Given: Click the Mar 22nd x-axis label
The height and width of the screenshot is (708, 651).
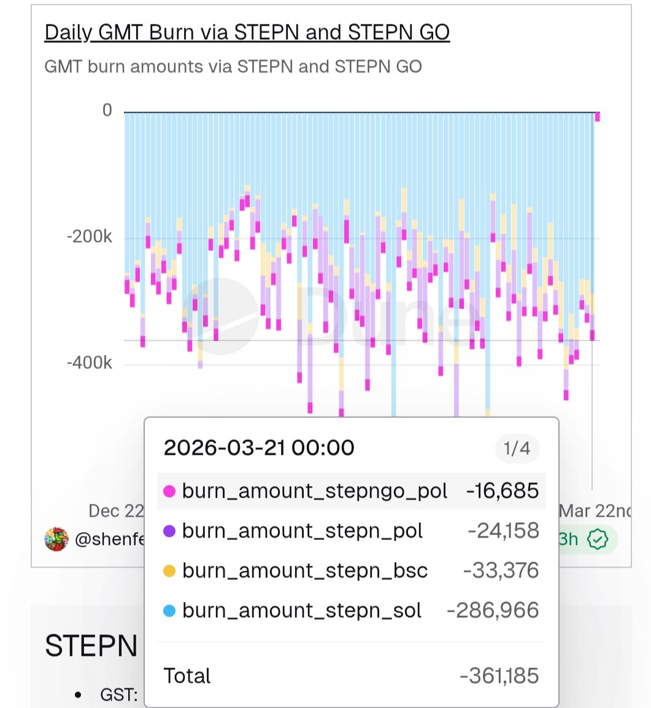Looking at the screenshot, I should point(595,511).
